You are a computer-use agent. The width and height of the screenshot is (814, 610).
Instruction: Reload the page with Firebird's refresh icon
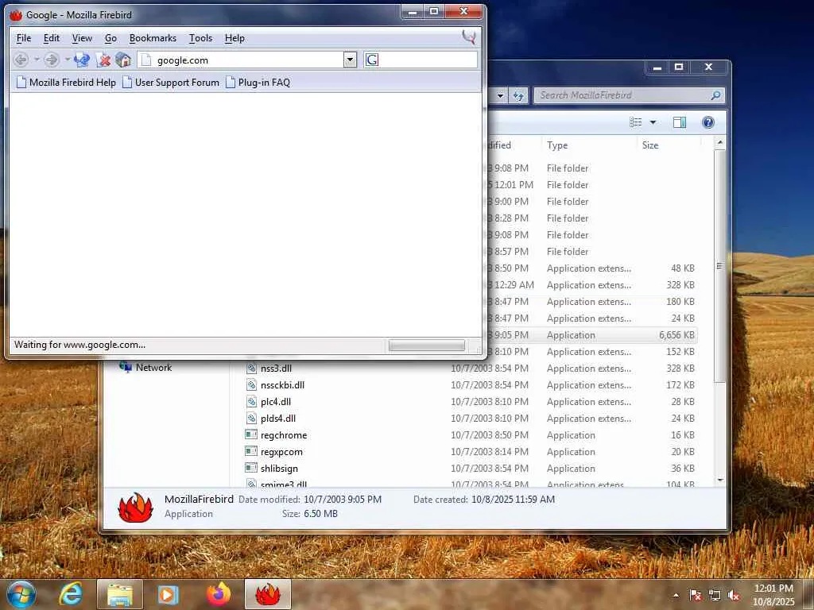coord(82,60)
